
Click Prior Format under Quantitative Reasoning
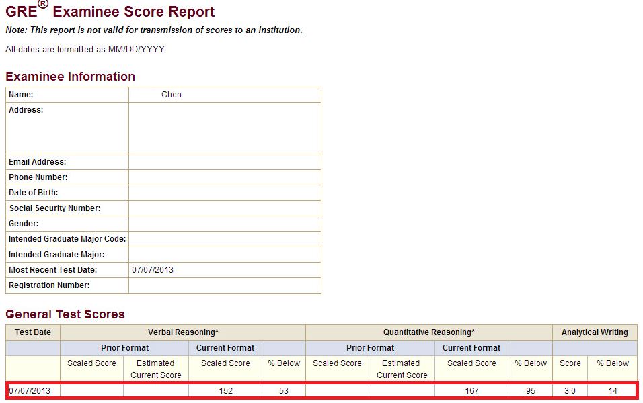[x=371, y=348]
